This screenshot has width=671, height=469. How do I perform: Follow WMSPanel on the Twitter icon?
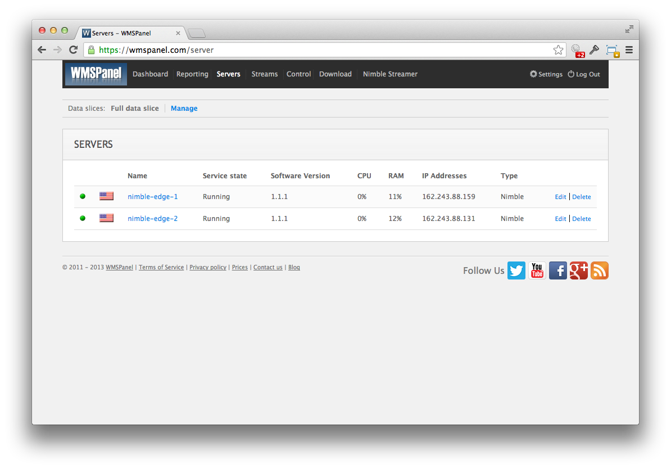(x=516, y=270)
